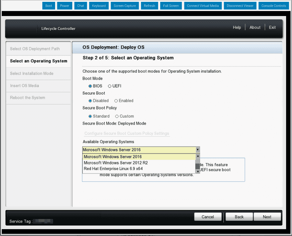Choose Custom Secure Boot Policy
The image size is (292, 236).
117,116
